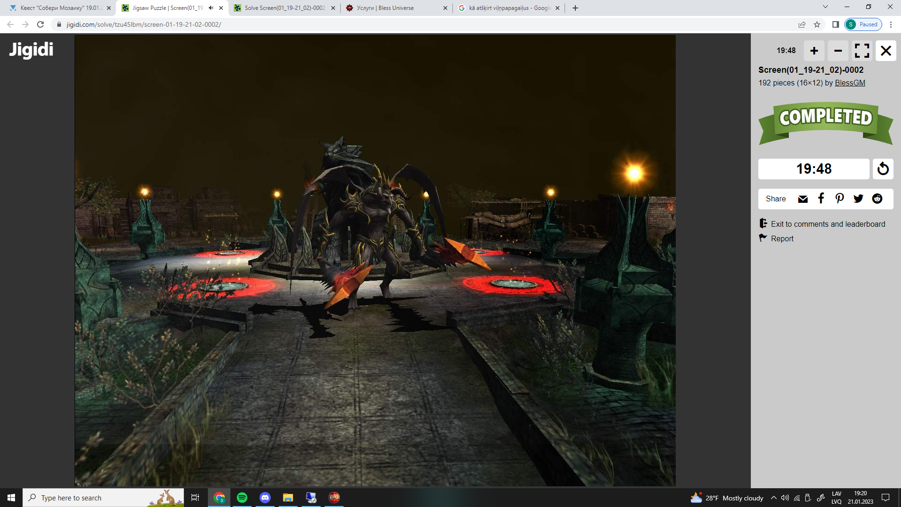The image size is (901, 507).
Task: Open the Paused profile button
Action: point(863,24)
